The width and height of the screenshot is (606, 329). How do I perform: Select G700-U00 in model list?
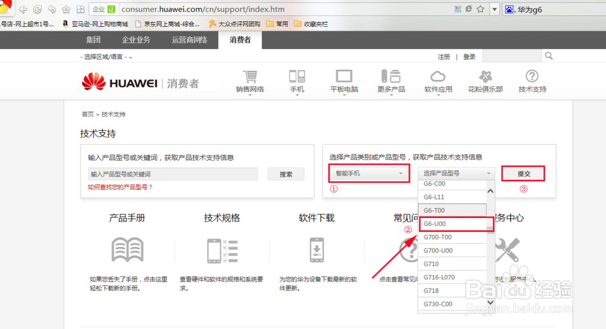[x=452, y=250]
